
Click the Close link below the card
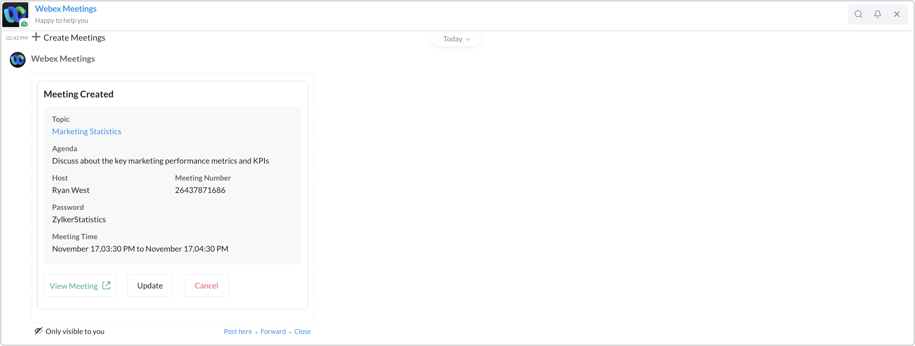[302, 331]
